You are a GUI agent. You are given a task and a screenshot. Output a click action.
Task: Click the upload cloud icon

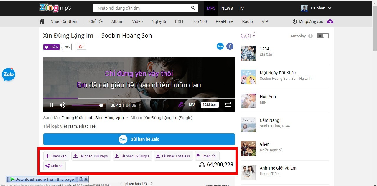coord(330,21)
